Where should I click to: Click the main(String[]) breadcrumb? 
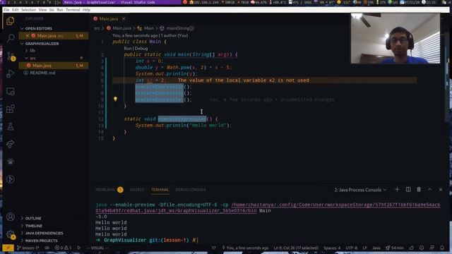pos(177,28)
